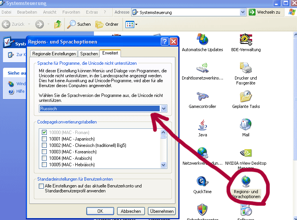Open the Zurück history dropdown arrow
This screenshot has width=297, height=220.
coord(29,24)
